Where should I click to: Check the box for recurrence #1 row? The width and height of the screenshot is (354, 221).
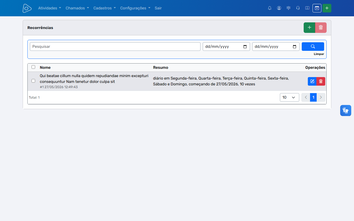pos(33,81)
